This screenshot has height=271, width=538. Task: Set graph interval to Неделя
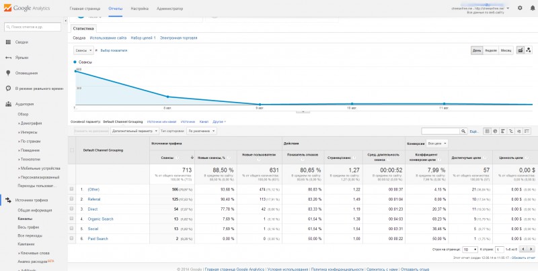tap(491, 50)
